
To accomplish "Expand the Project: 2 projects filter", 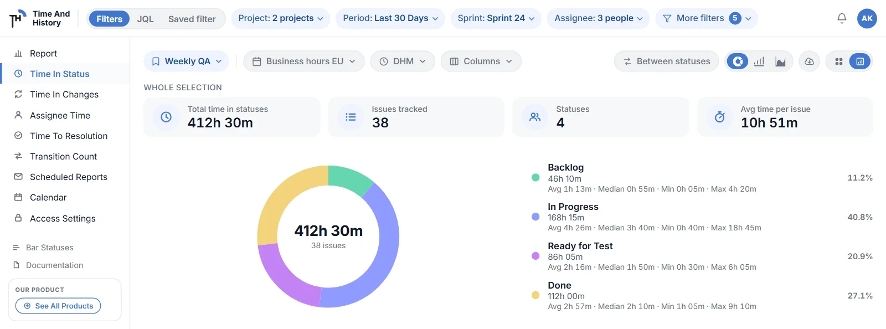I will pos(281,18).
